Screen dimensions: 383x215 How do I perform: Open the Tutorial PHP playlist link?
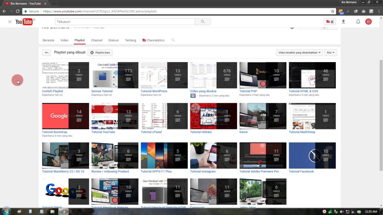coord(248,91)
